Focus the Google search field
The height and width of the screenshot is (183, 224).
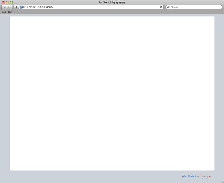click(194, 7)
